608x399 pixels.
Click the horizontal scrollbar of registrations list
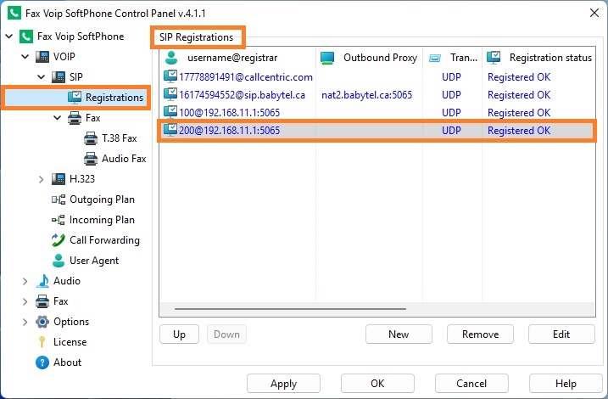coord(290,309)
